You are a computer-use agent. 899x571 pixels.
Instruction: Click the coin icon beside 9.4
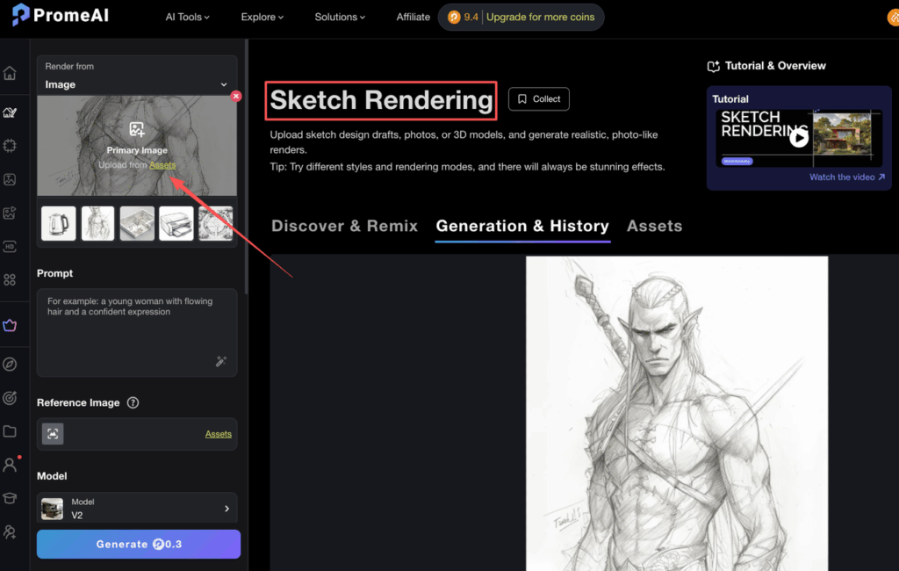pos(454,18)
